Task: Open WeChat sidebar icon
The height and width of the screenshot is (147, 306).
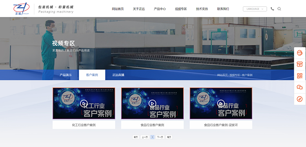Action: tap(299, 87)
